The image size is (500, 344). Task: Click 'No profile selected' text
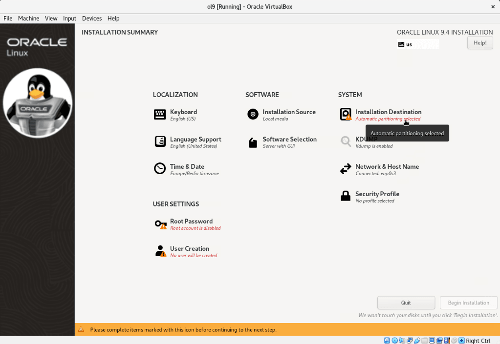pos(375,201)
